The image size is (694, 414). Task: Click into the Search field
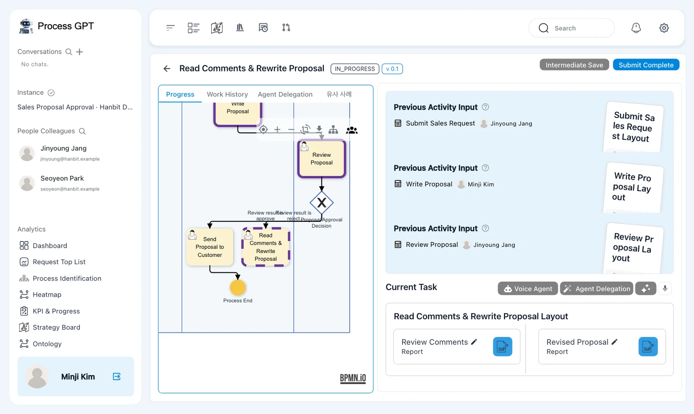click(571, 28)
